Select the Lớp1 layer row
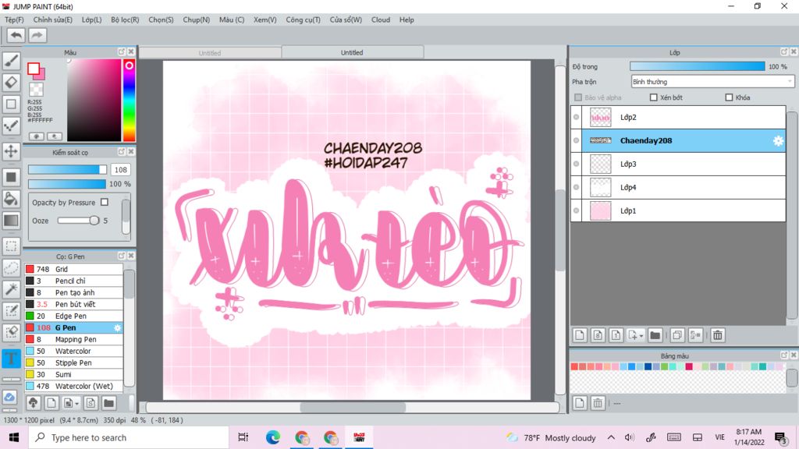The height and width of the screenshot is (449, 799). click(x=679, y=210)
